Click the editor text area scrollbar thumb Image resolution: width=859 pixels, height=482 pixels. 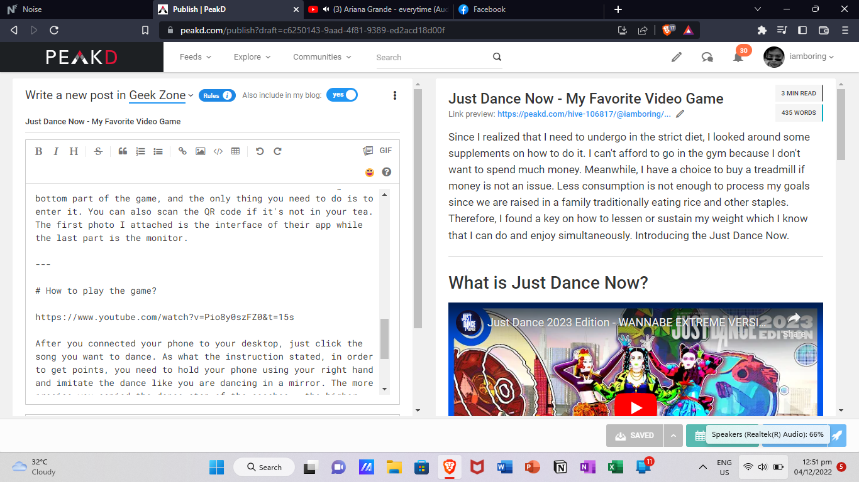tap(385, 339)
